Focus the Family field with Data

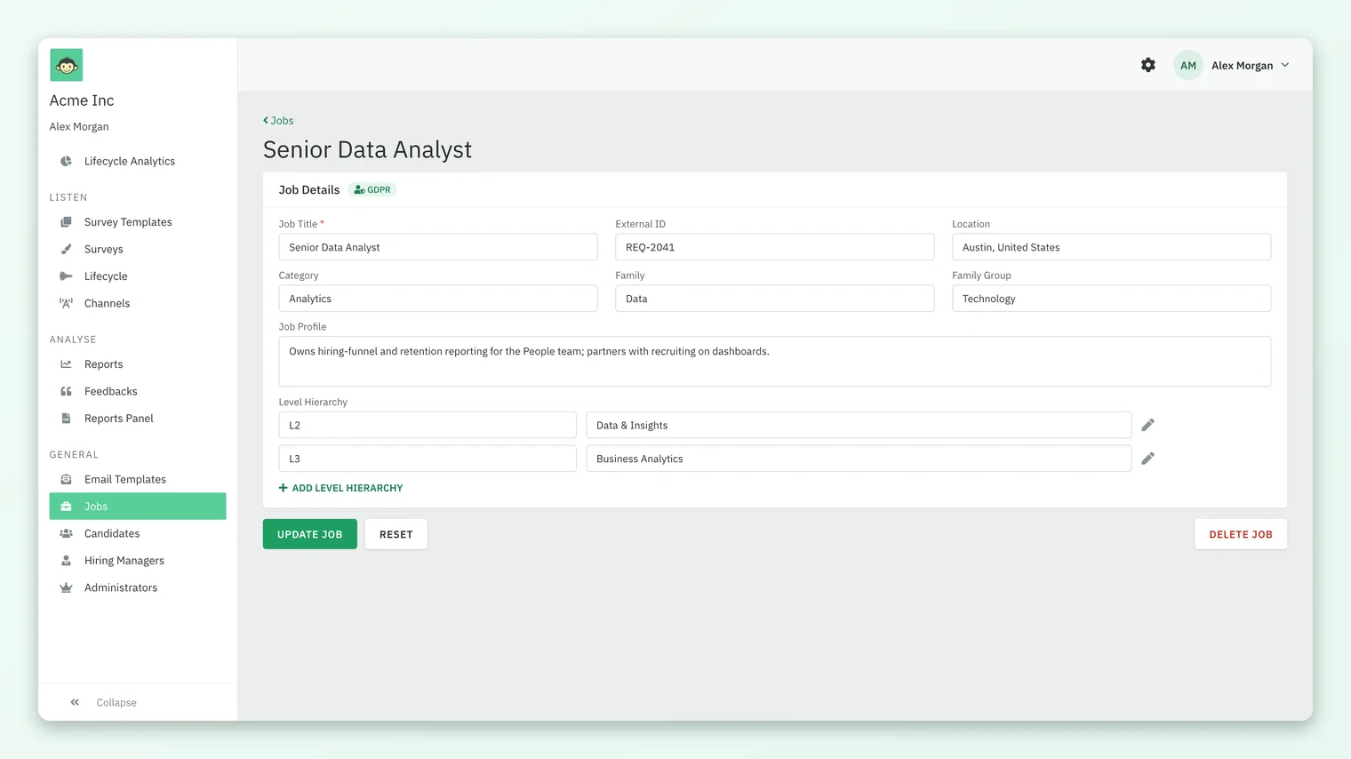(x=775, y=299)
